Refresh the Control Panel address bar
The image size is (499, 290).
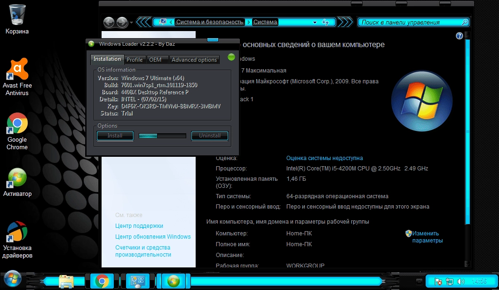[325, 22]
